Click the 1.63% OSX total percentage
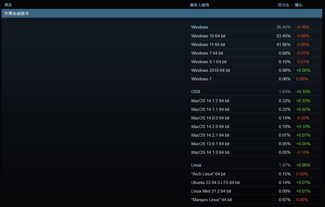Image resolution: width=325 pixels, height=207 pixels. coord(284,92)
